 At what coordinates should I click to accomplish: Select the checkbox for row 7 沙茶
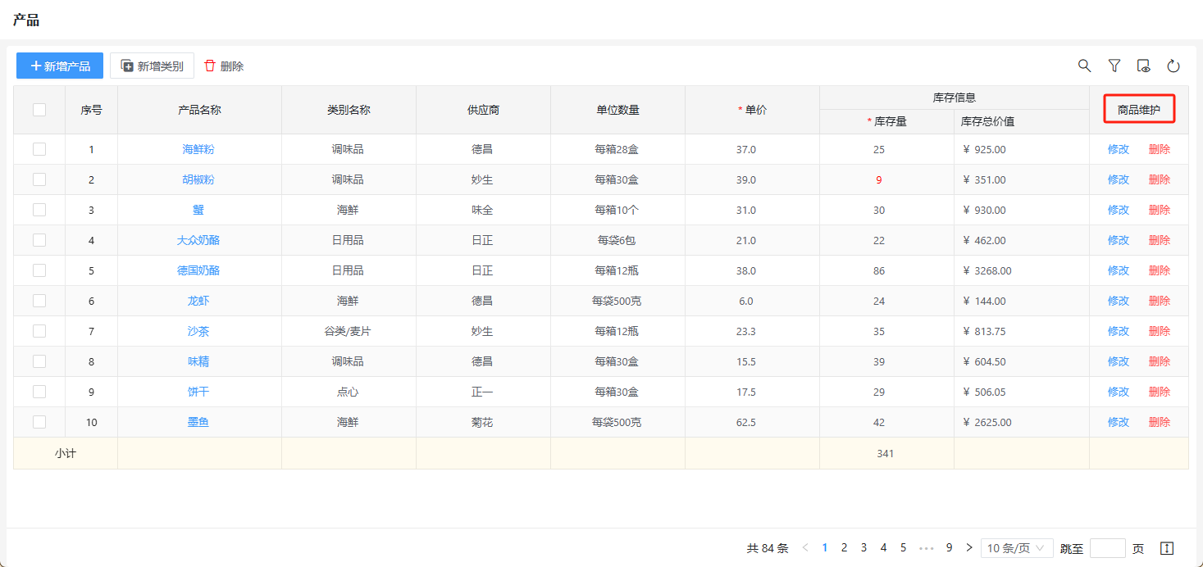[x=39, y=331]
